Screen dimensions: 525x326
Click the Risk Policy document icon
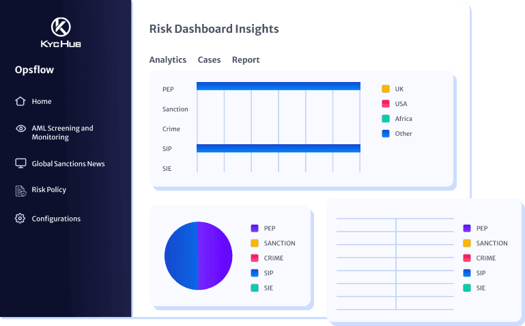click(20, 190)
